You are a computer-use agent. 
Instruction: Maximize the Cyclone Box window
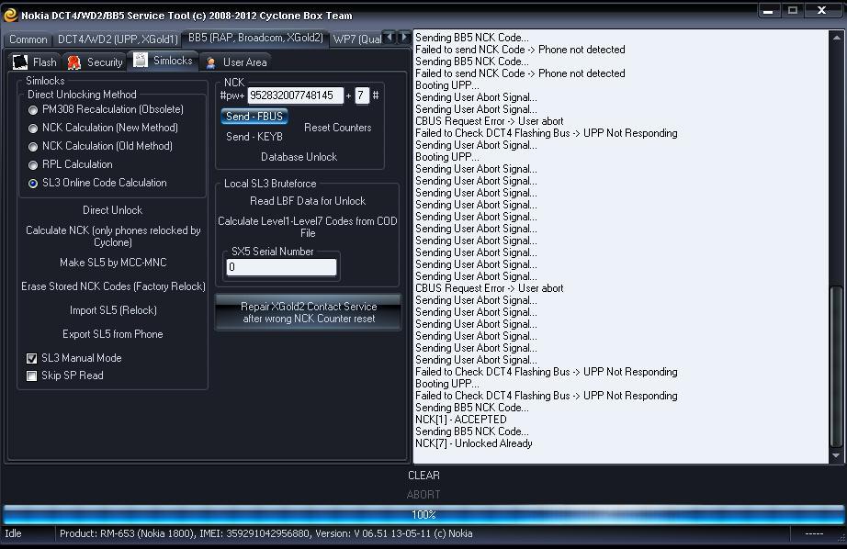[793, 11]
